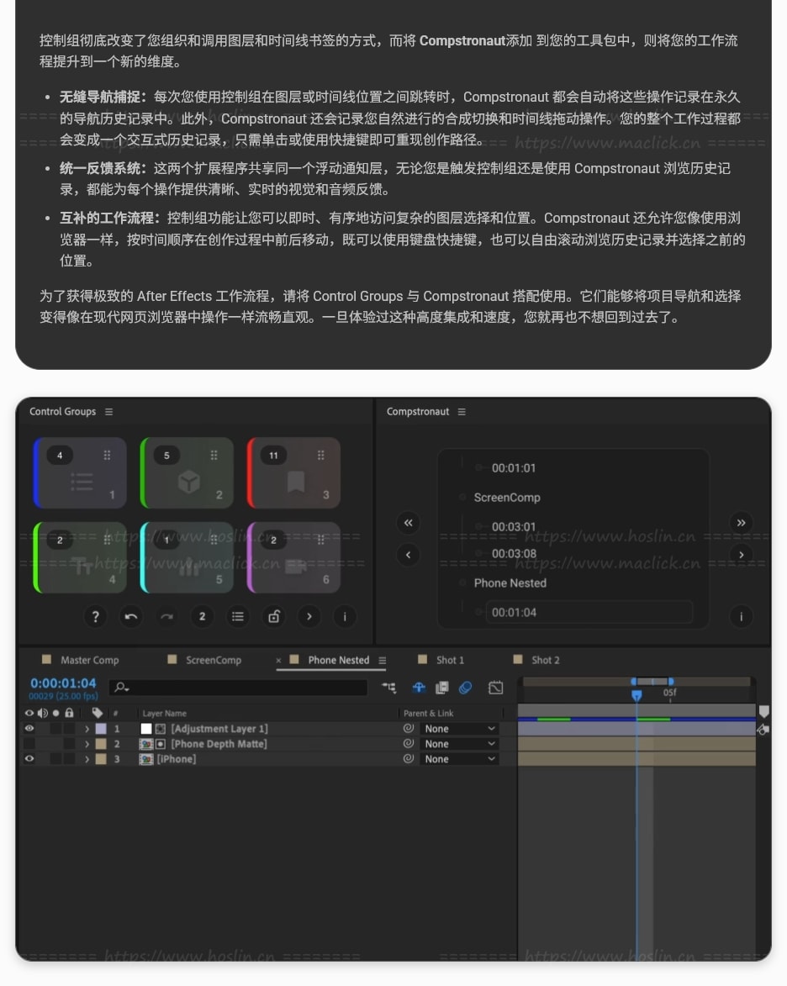Click the drag handle dots on group 3
The image size is (787, 986).
coord(321,455)
